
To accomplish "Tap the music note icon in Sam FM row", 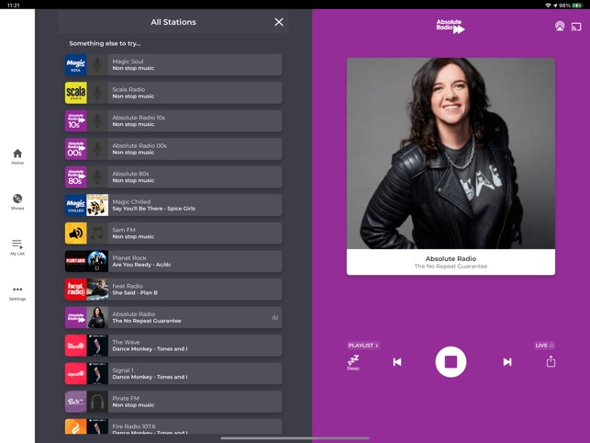I will (x=97, y=233).
